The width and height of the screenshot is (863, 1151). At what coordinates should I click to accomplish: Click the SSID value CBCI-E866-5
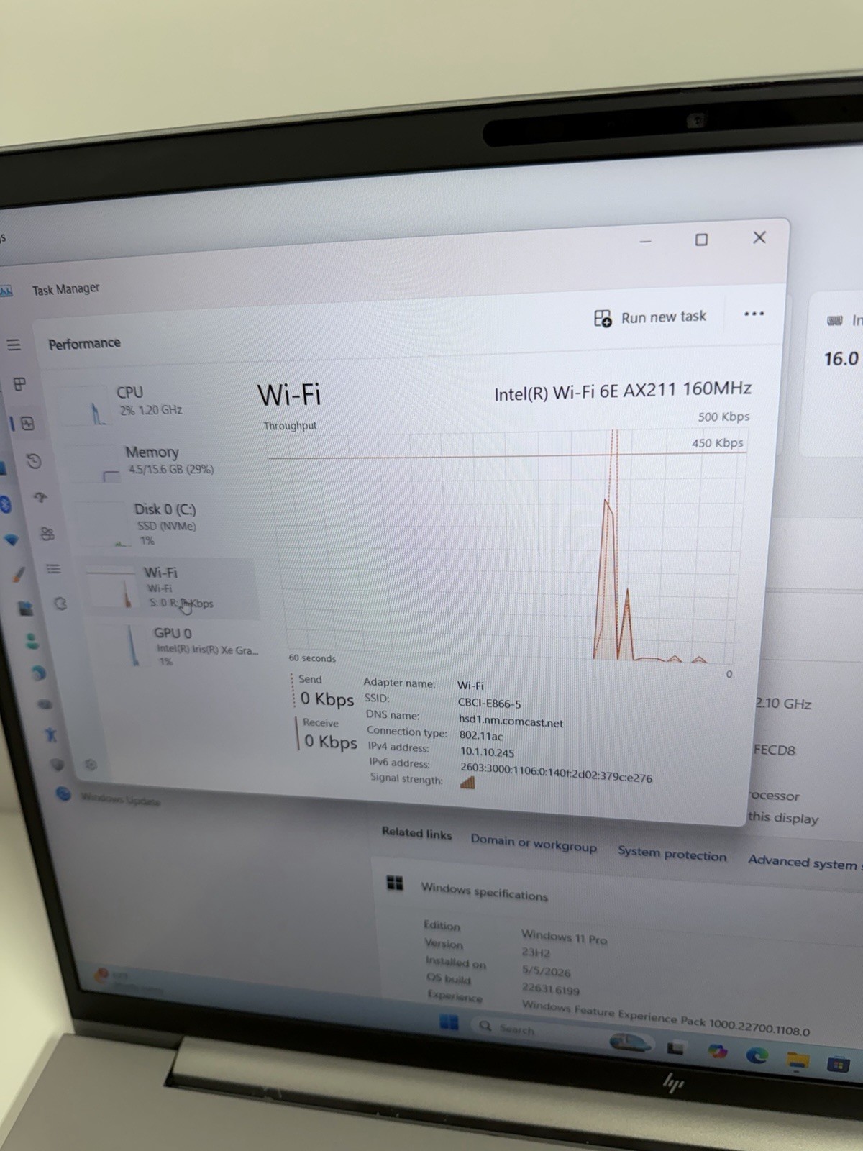[489, 704]
